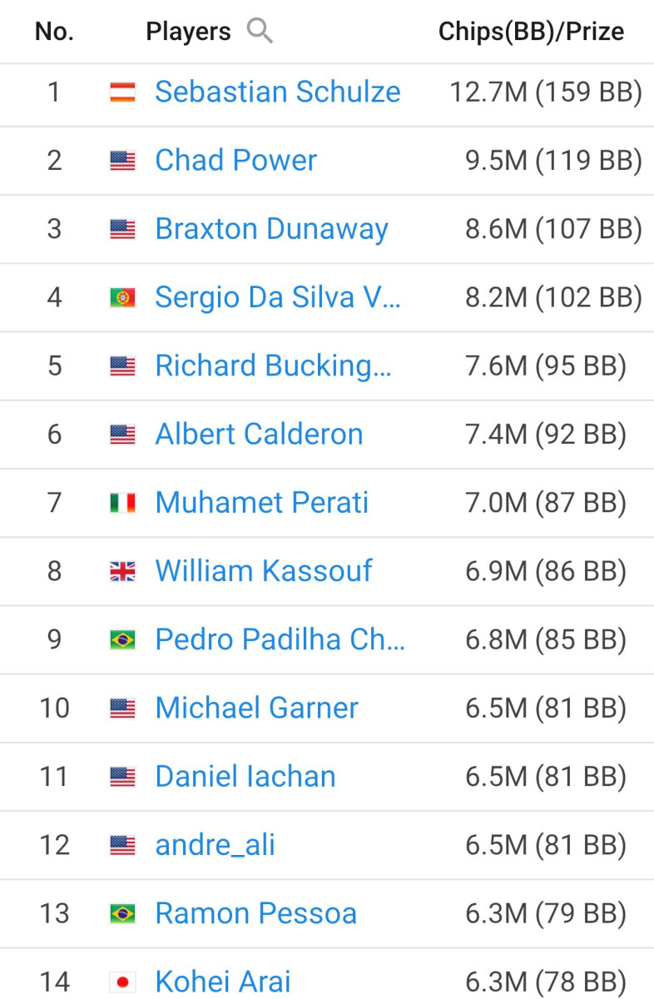654x999 pixels.
Task: Open Sebastian Schulze's player profile
Action: (278, 92)
